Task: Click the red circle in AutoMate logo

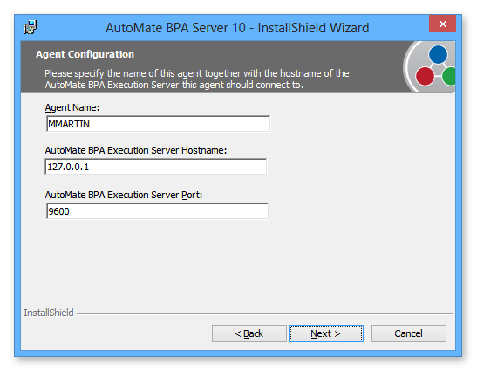Action: coord(425,77)
